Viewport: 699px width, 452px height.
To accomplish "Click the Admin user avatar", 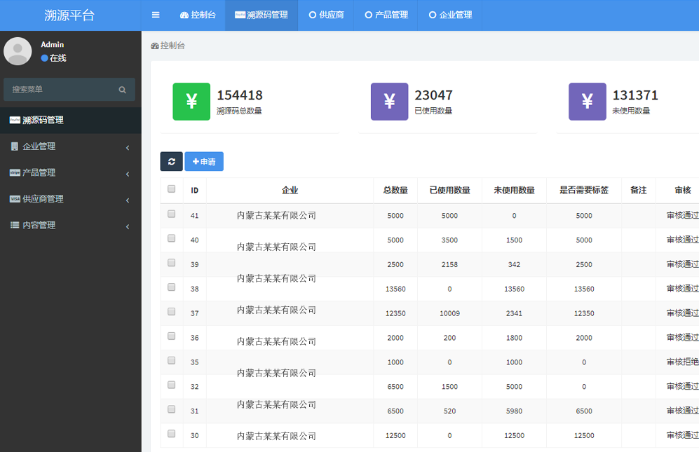I will point(18,51).
